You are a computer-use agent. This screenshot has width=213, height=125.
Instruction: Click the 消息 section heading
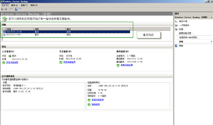(4, 25)
